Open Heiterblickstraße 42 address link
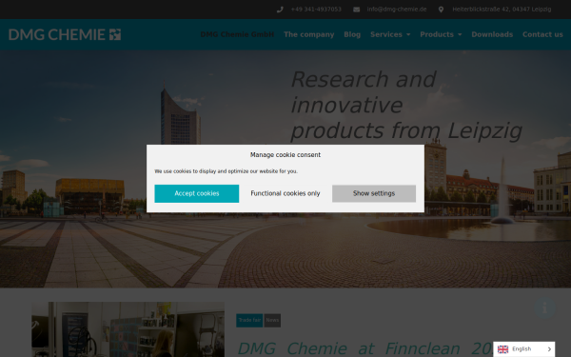This screenshot has width=571, height=357. [502, 10]
